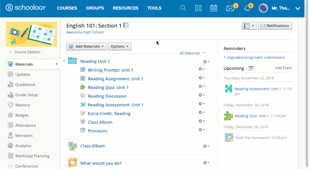Image resolution: width=309 pixels, height=169 pixels.
Task: Click the Notifications button
Action: [275, 26]
